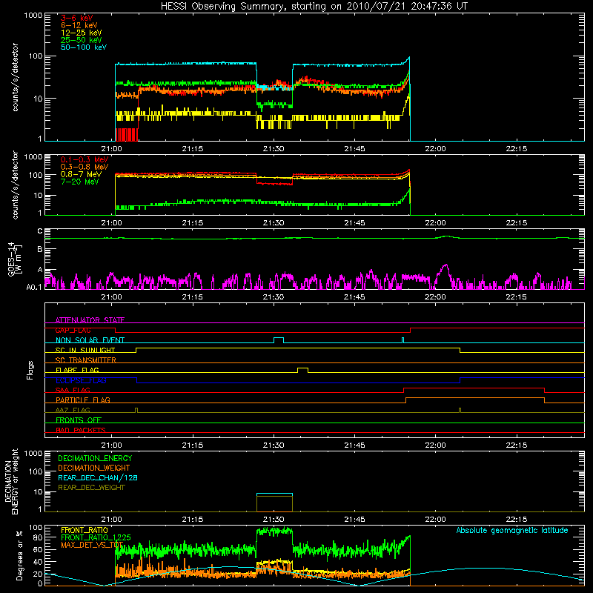This screenshot has width=593, height=593.
Task: Select the DECIMATION_ENERGY legend label
Action: coord(95,458)
